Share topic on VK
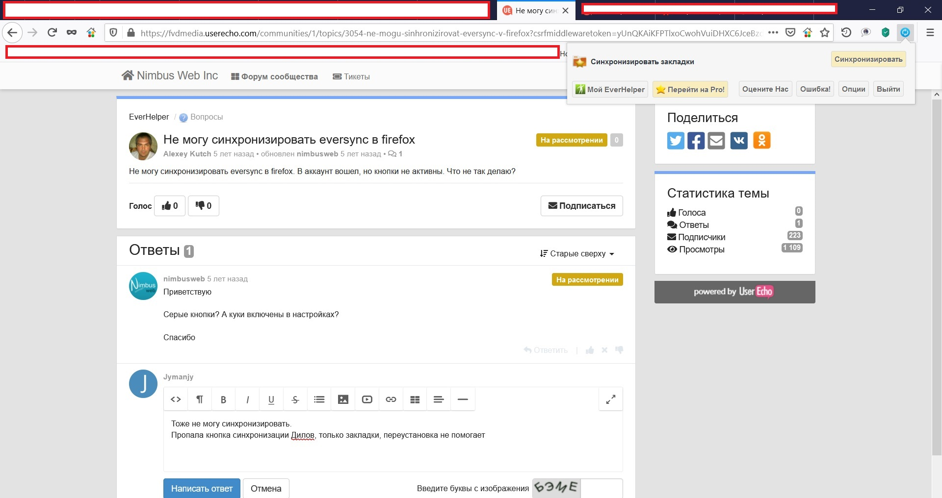Image resolution: width=942 pixels, height=498 pixels. (739, 141)
